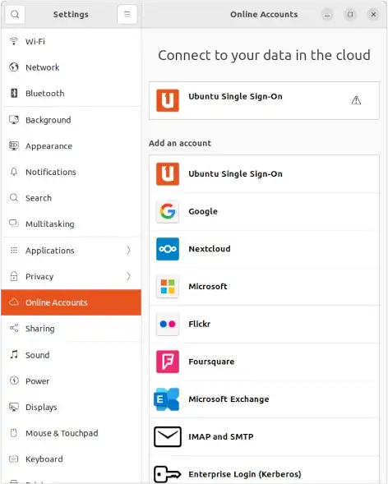Open Wi-Fi settings panel
This screenshot has width=388, height=484.
(x=72, y=41)
